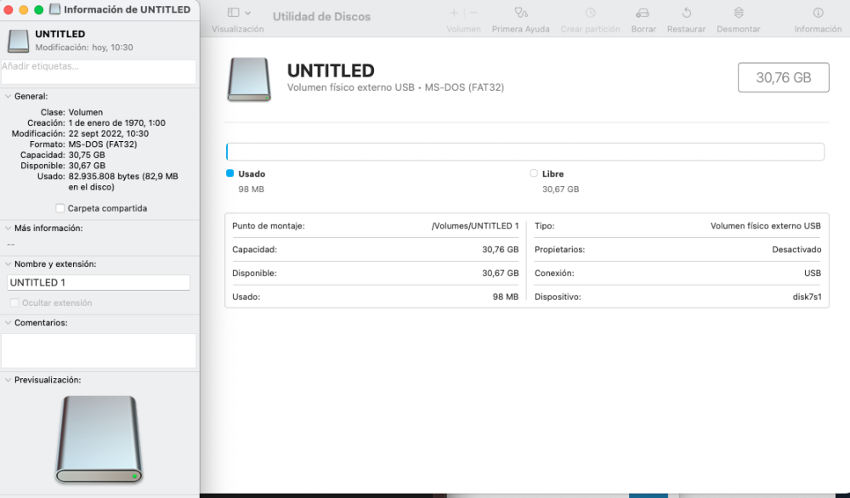Click the Conexión USB value
The height and width of the screenshot is (498, 850).
pyautogui.click(x=812, y=273)
